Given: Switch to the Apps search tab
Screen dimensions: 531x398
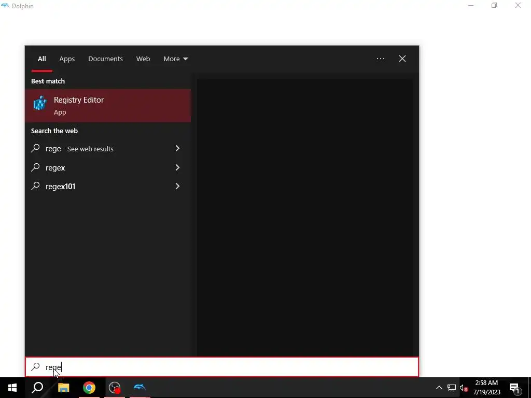Looking at the screenshot, I should [x=67, y=59].
